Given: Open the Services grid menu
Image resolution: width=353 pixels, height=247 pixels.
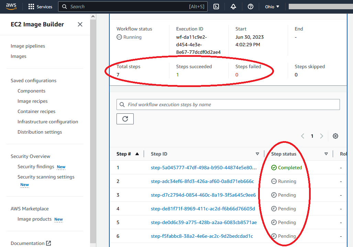Looking at the screenshot, I should tap(40, 7).
